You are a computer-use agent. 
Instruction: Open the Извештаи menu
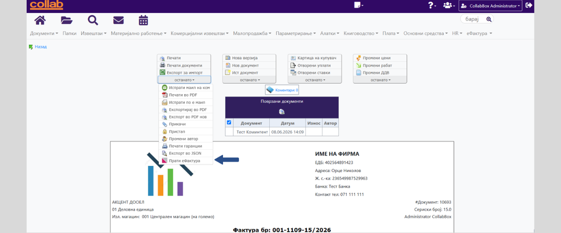pyautogui.click(x=93, y=34)
